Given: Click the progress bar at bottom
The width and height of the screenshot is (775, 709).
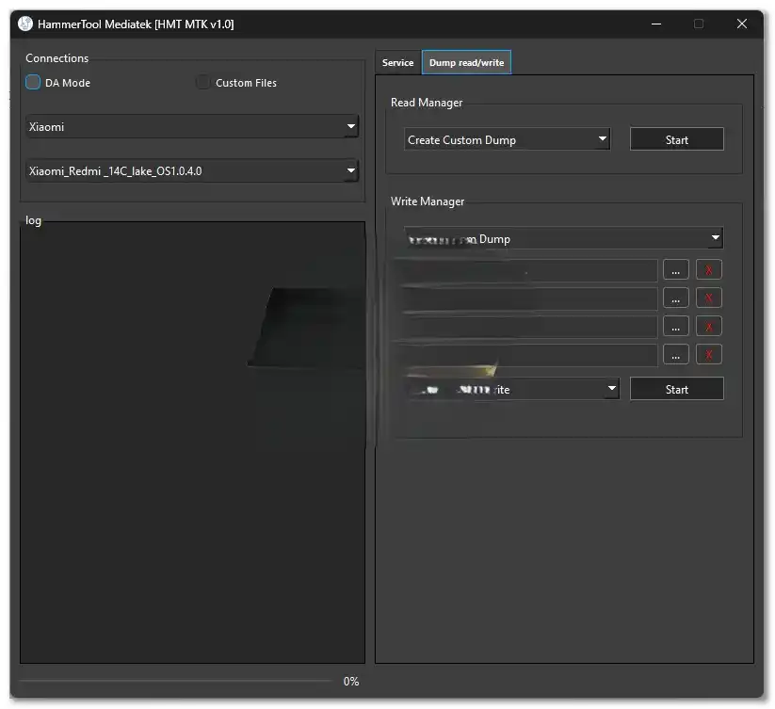Looking at the screenshot, I should [x=175, y=681].
